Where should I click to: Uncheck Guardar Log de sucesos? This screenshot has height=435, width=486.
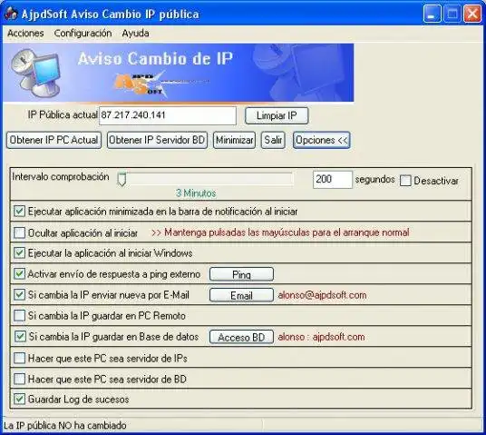19,400
